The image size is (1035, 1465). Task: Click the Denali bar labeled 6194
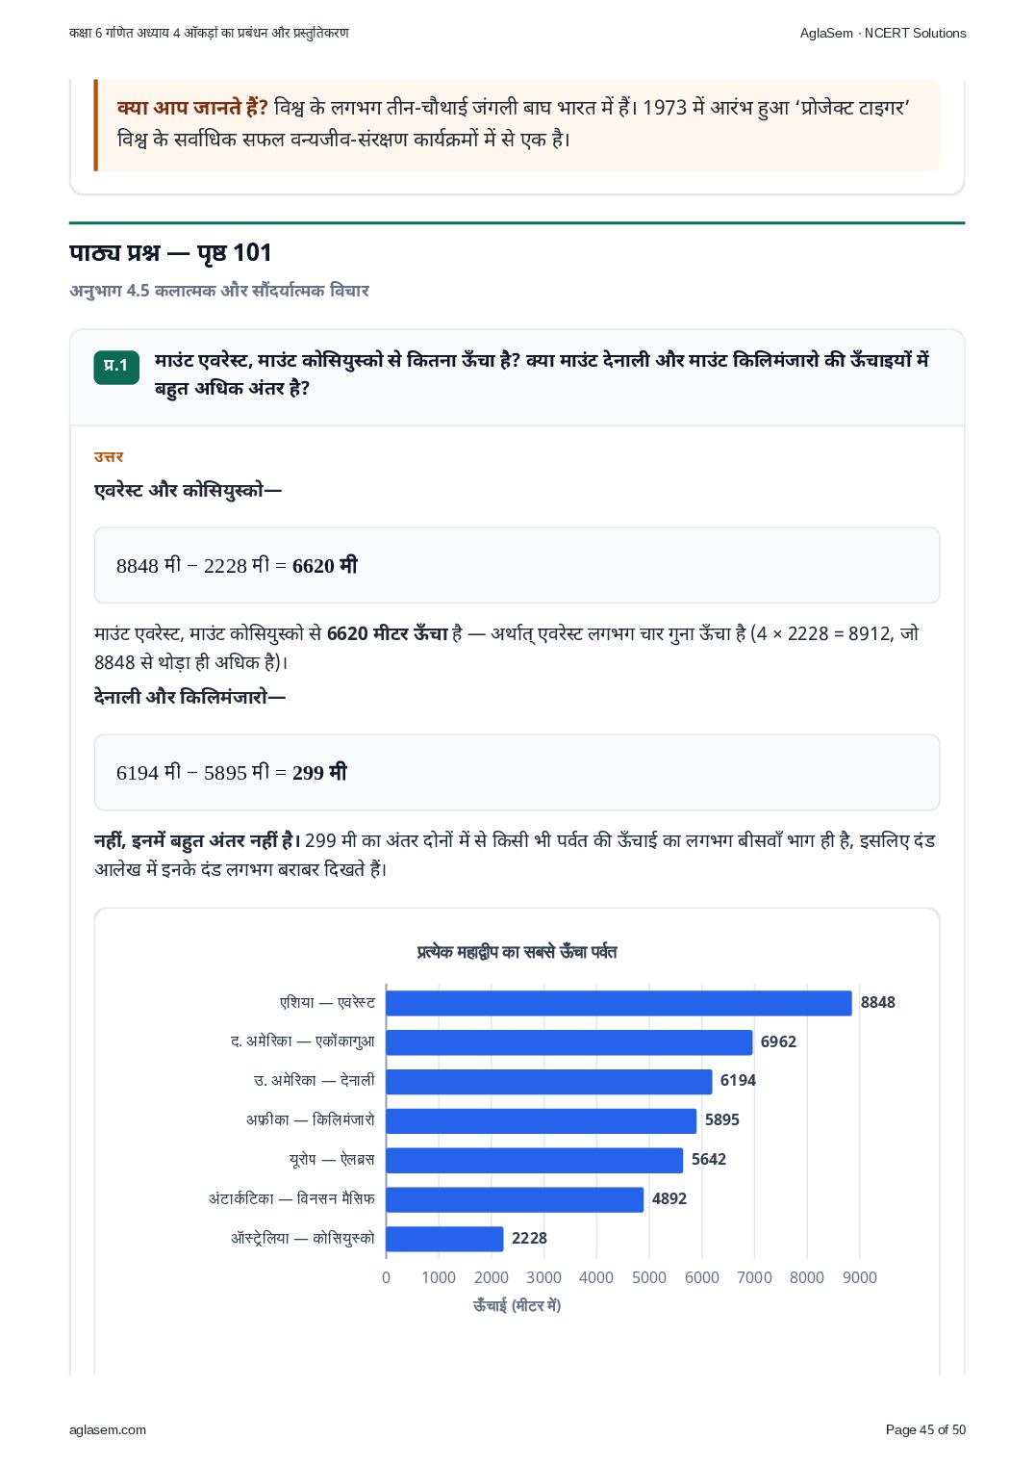click(548, 1082)
